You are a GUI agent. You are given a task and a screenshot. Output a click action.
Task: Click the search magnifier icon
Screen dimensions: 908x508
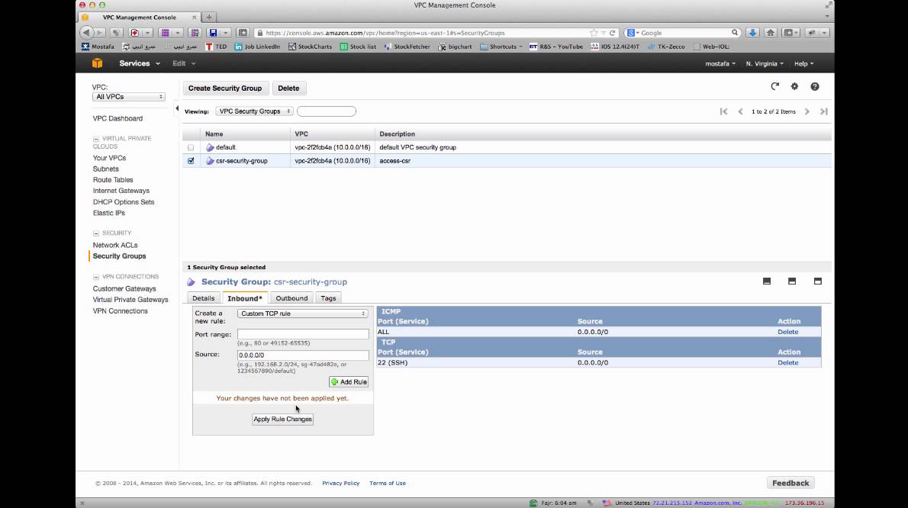[735, 33]
